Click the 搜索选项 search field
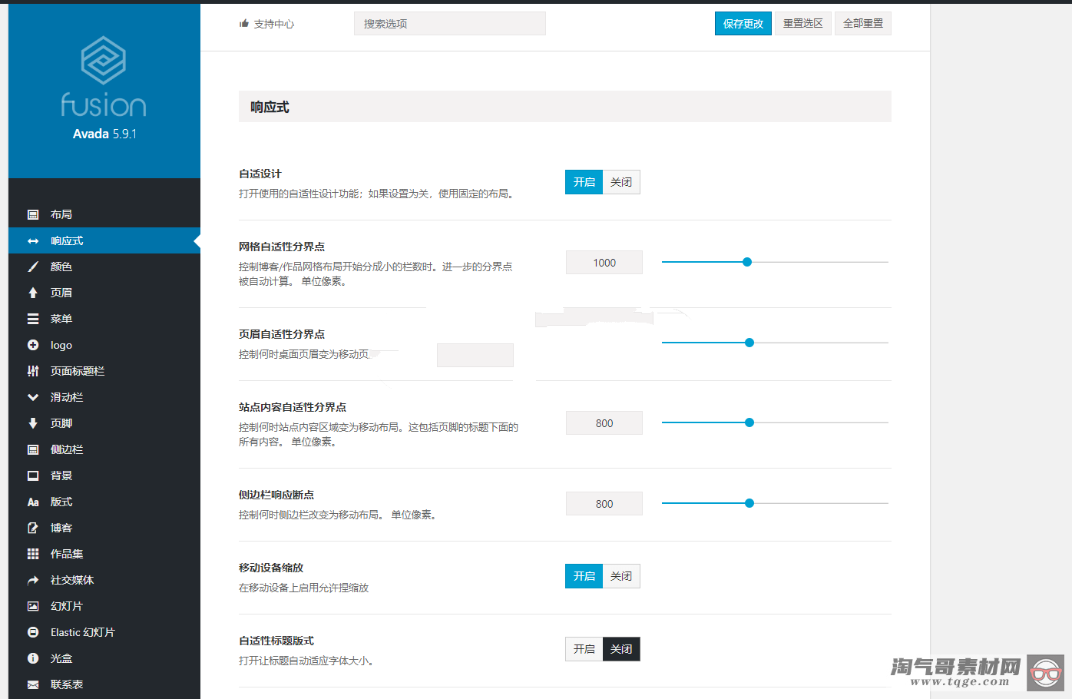 [x=450, y=24]
